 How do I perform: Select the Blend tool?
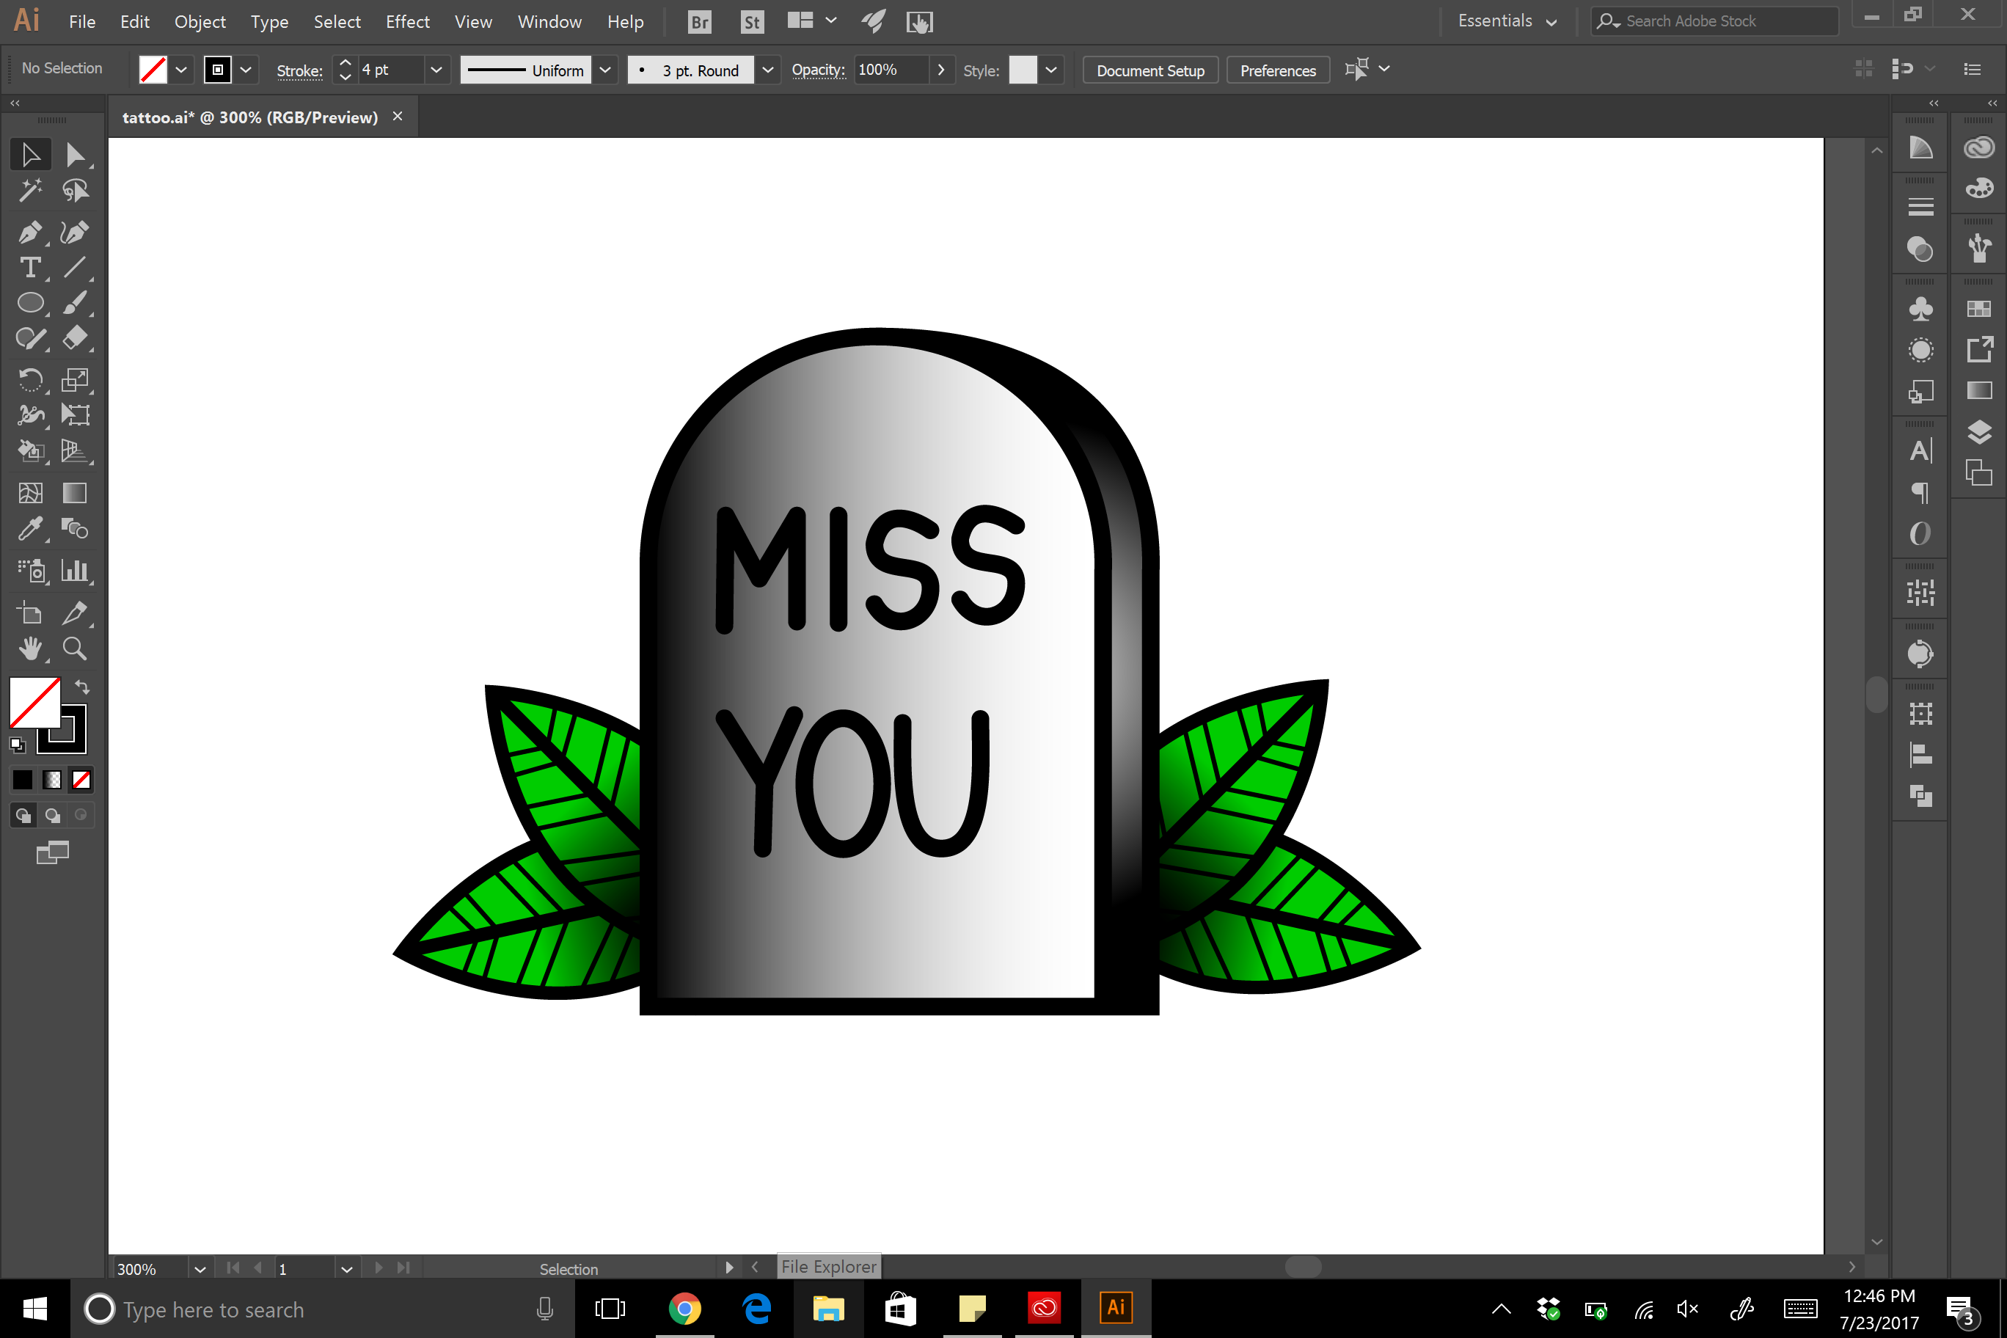point(75,529)
